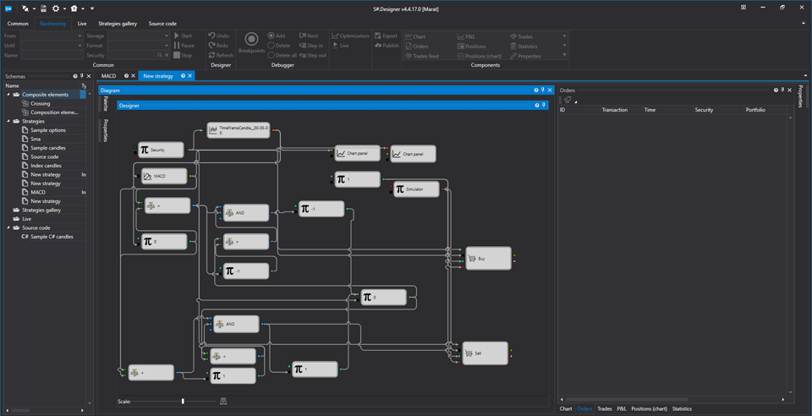Viewport: 812px width, 416px height.
Task: Open the MACD document tab
Action: [x=109, y=76]
